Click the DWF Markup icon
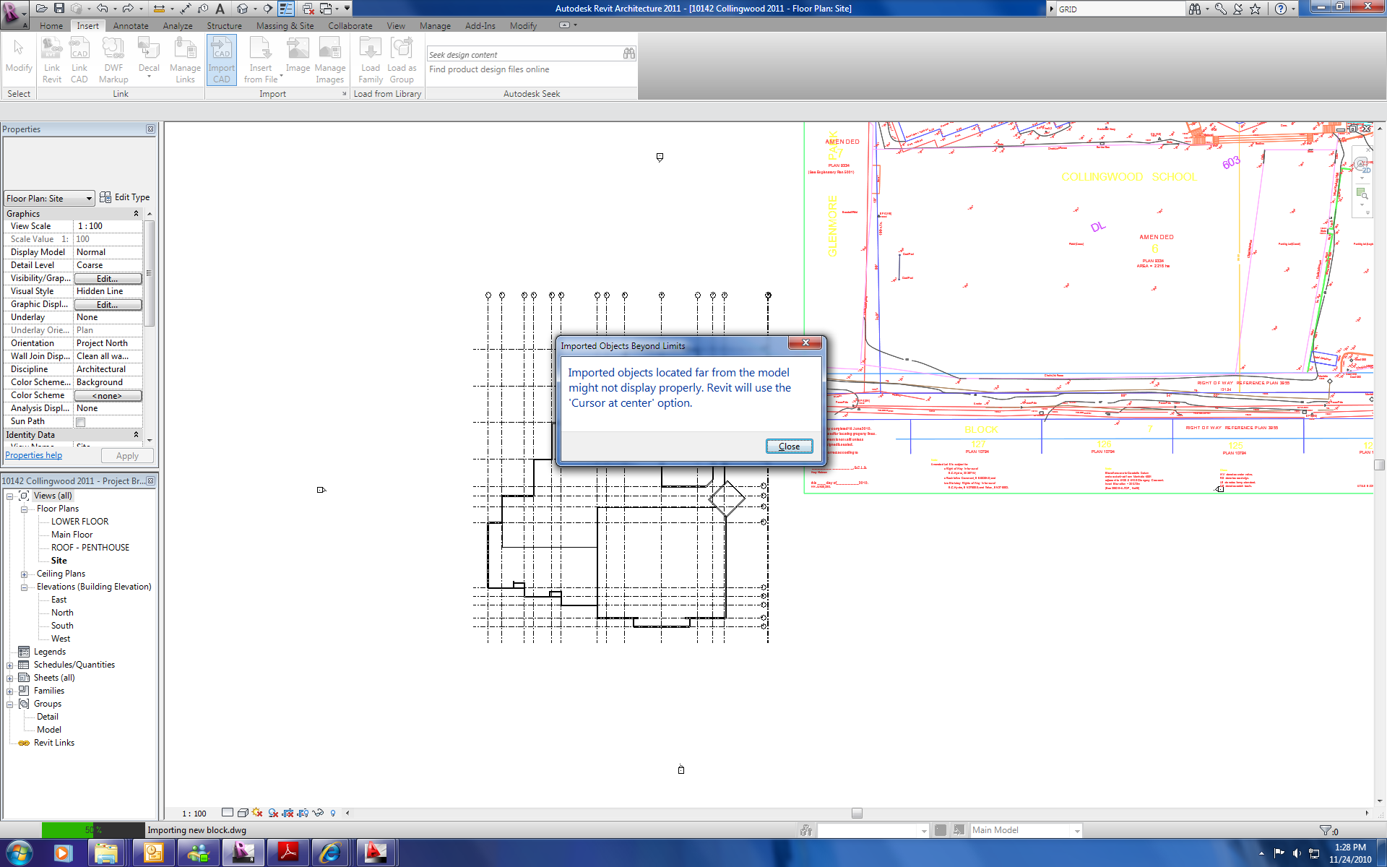 click(113, 60)
